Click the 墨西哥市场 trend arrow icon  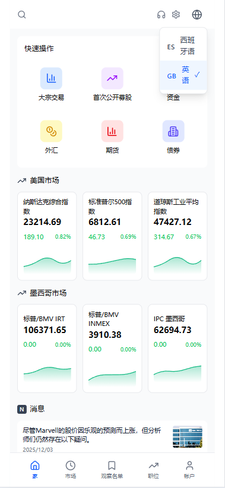[x=22, y=293]
